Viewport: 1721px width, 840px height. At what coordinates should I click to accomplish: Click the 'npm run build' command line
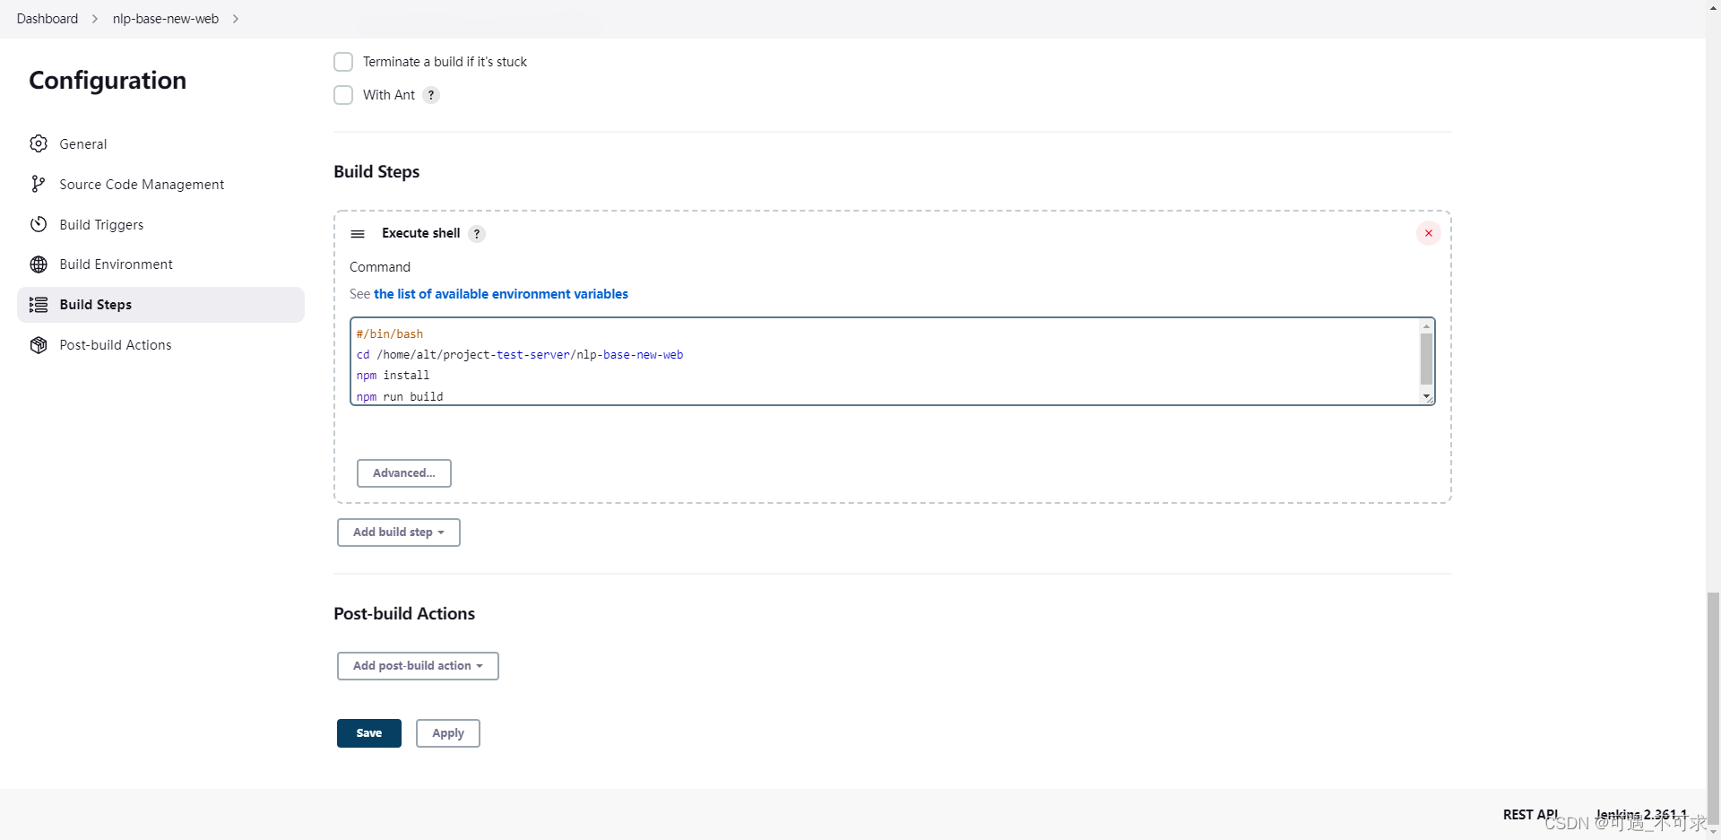pos(400,396)
